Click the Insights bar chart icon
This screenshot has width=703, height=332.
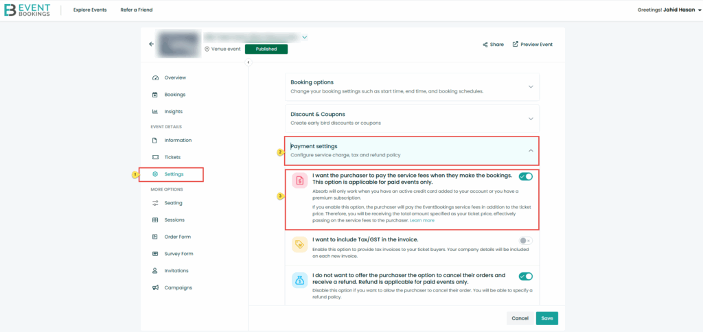155,111
